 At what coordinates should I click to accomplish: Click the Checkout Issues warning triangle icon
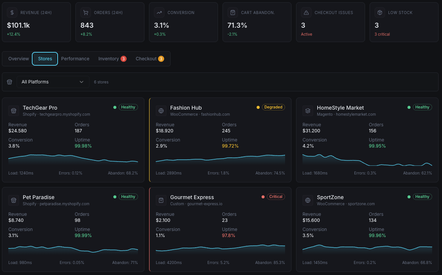[x=306, y=13]
